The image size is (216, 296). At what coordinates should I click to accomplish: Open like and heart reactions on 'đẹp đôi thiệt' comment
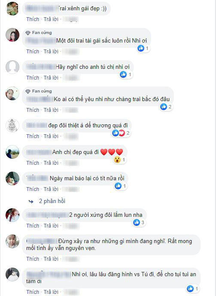[x=121, y=133]
